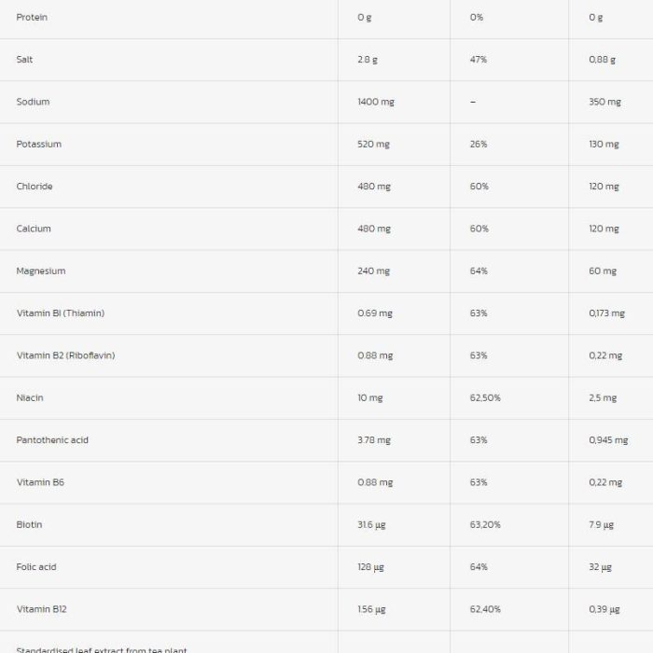This screenshot has width=653, height=653.
Task: Click the Biotin 31.6 µg value
Action: (x=371, y=524)
